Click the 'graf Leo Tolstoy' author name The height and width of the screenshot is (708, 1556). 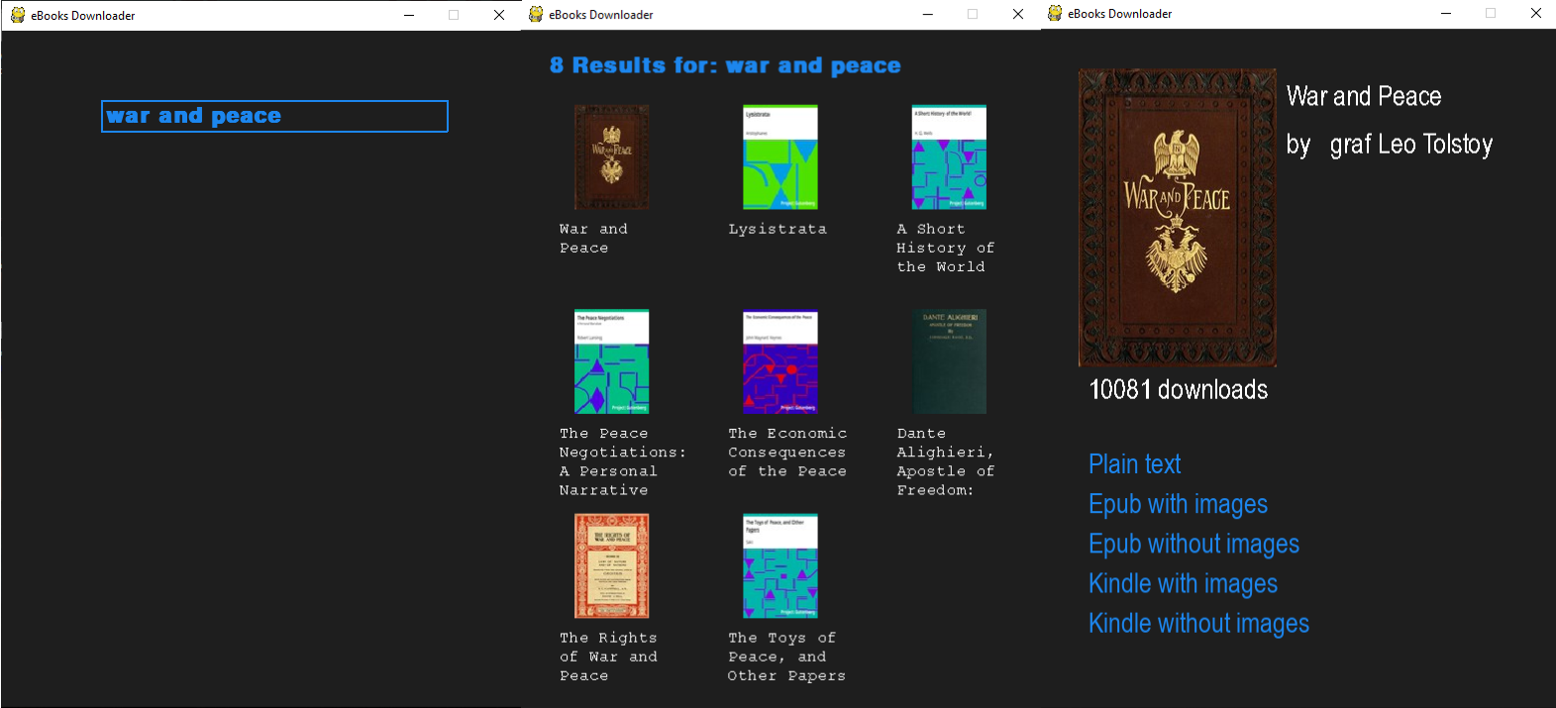tap(1410, 145)
